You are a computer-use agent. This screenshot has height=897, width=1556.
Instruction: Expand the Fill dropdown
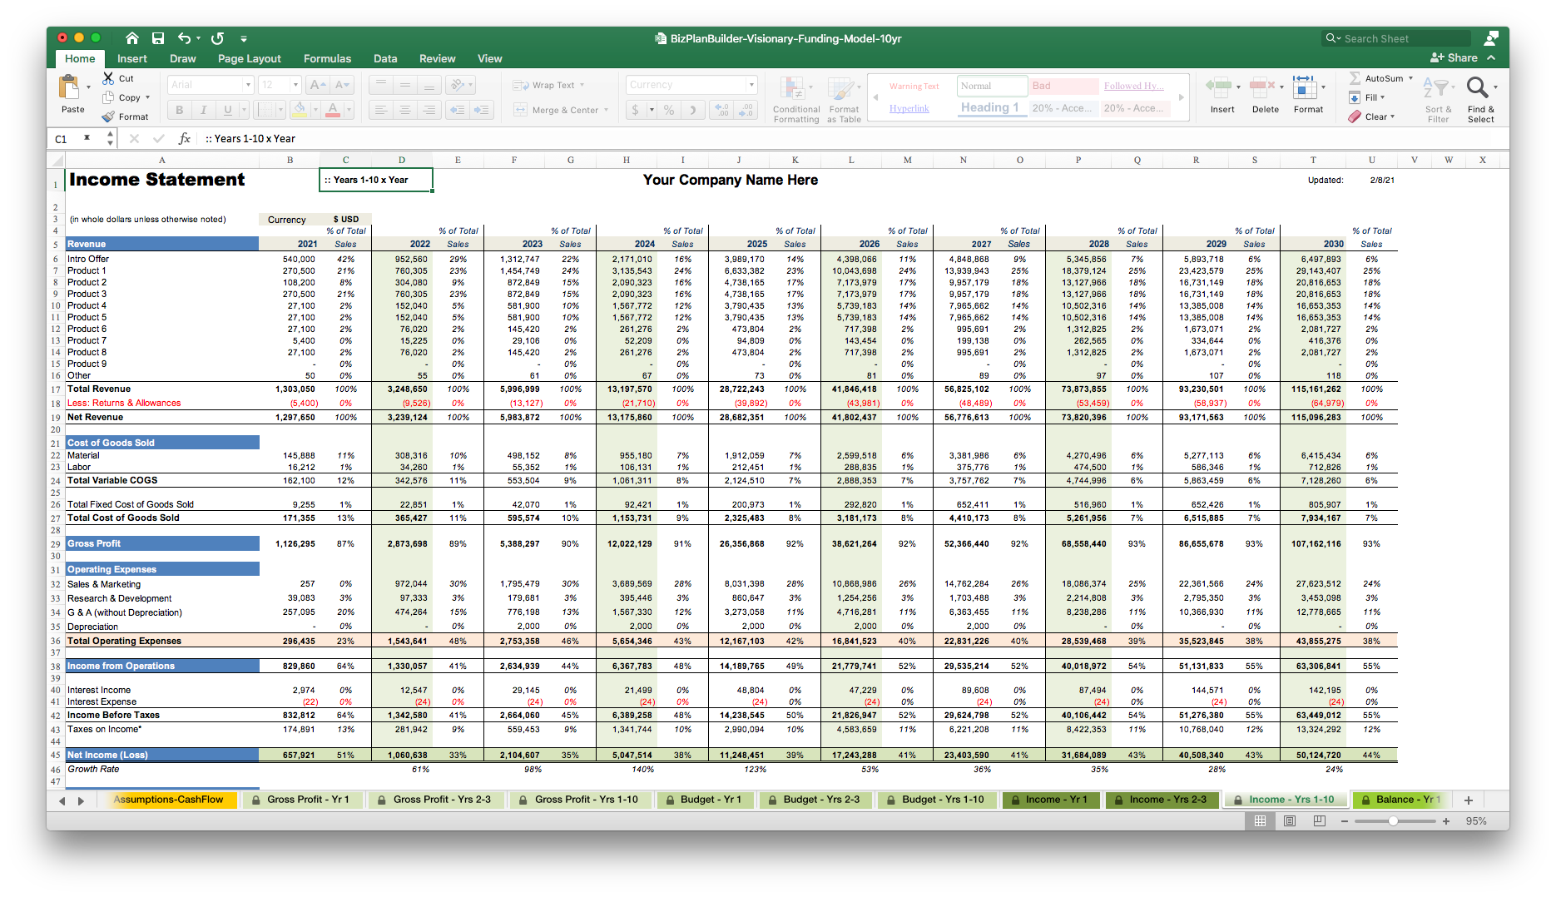[x=1383, y=97]
